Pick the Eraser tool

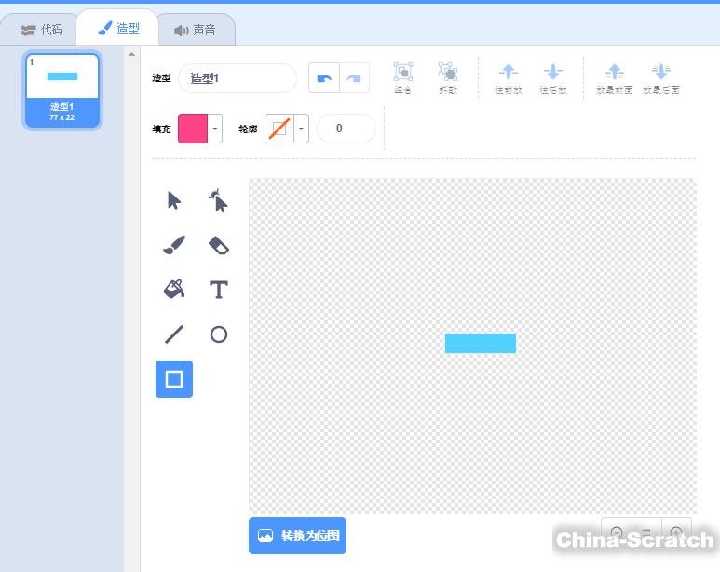pyautogui.click(x=219, y=245)
